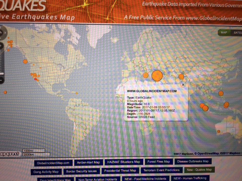Screen dimensions: 242x181
Task: Click the ©2017 MapQuest attribution text
Action: (184, 154)
